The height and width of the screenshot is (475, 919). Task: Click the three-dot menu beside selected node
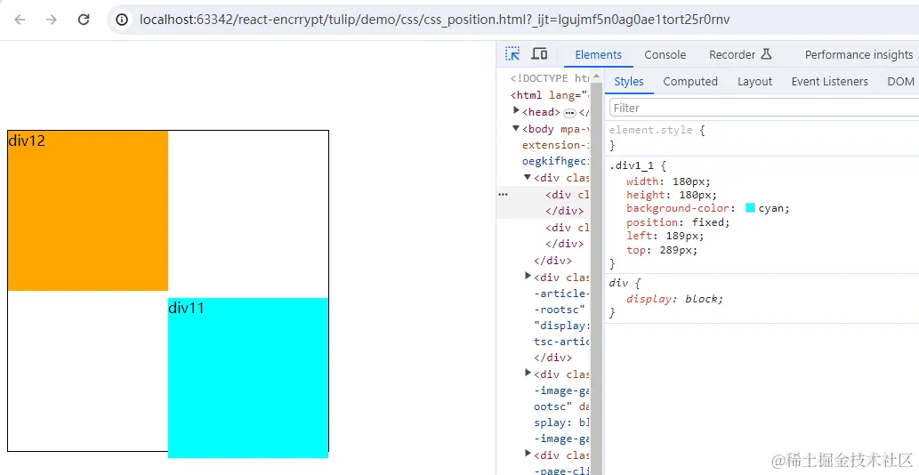tap(503, 194)
